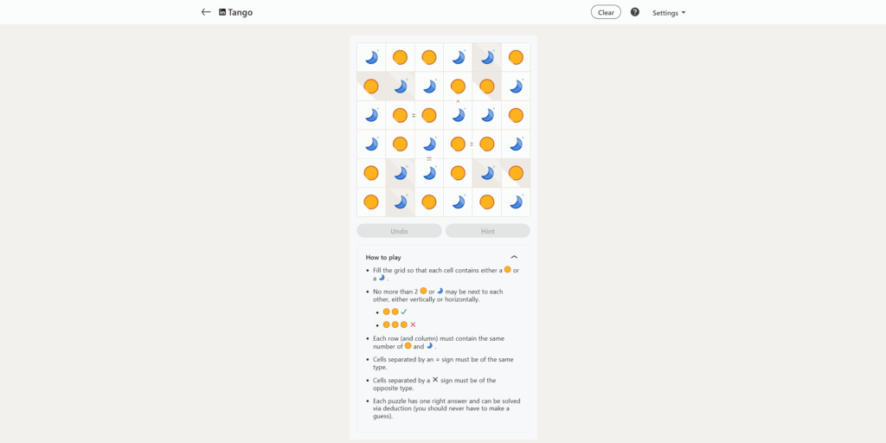Go back using the left arrow

coord(206,12)
